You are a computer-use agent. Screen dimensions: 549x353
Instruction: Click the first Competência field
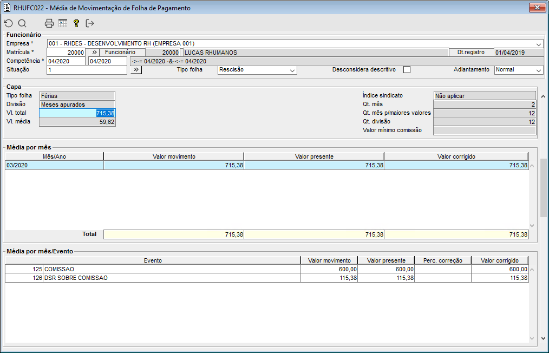click(x=66, y=61)
